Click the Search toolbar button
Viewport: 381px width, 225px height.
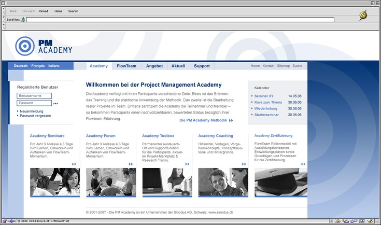pyautogui.click(x=73, y=11)
